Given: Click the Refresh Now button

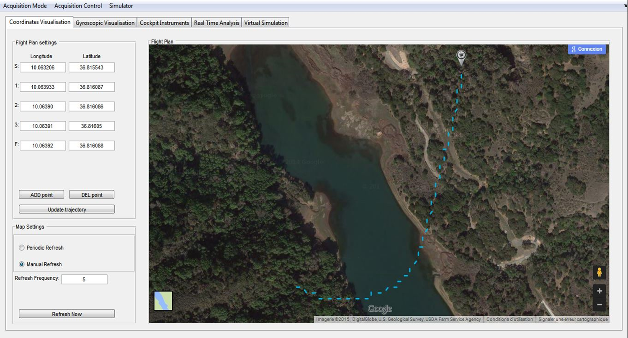Looking at the screenshot, I should 67,314.
